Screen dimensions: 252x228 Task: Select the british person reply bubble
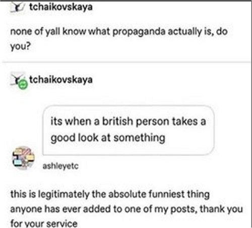[x=129, y=130]
